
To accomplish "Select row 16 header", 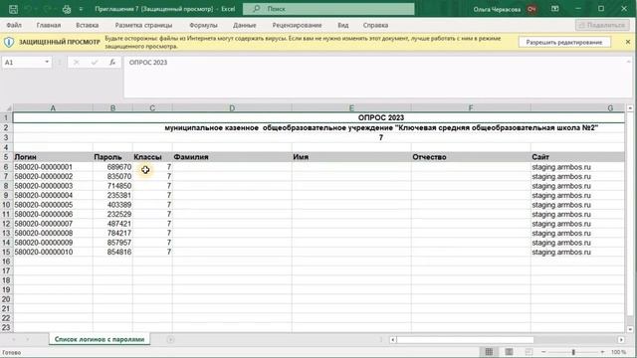I will tap(6, 262).
